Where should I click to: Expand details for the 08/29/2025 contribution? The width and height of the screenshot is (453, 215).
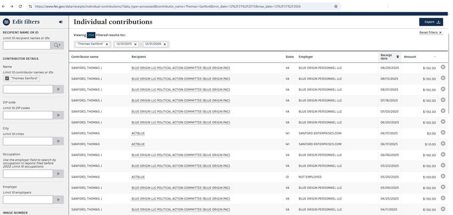[x=443, y=67]
